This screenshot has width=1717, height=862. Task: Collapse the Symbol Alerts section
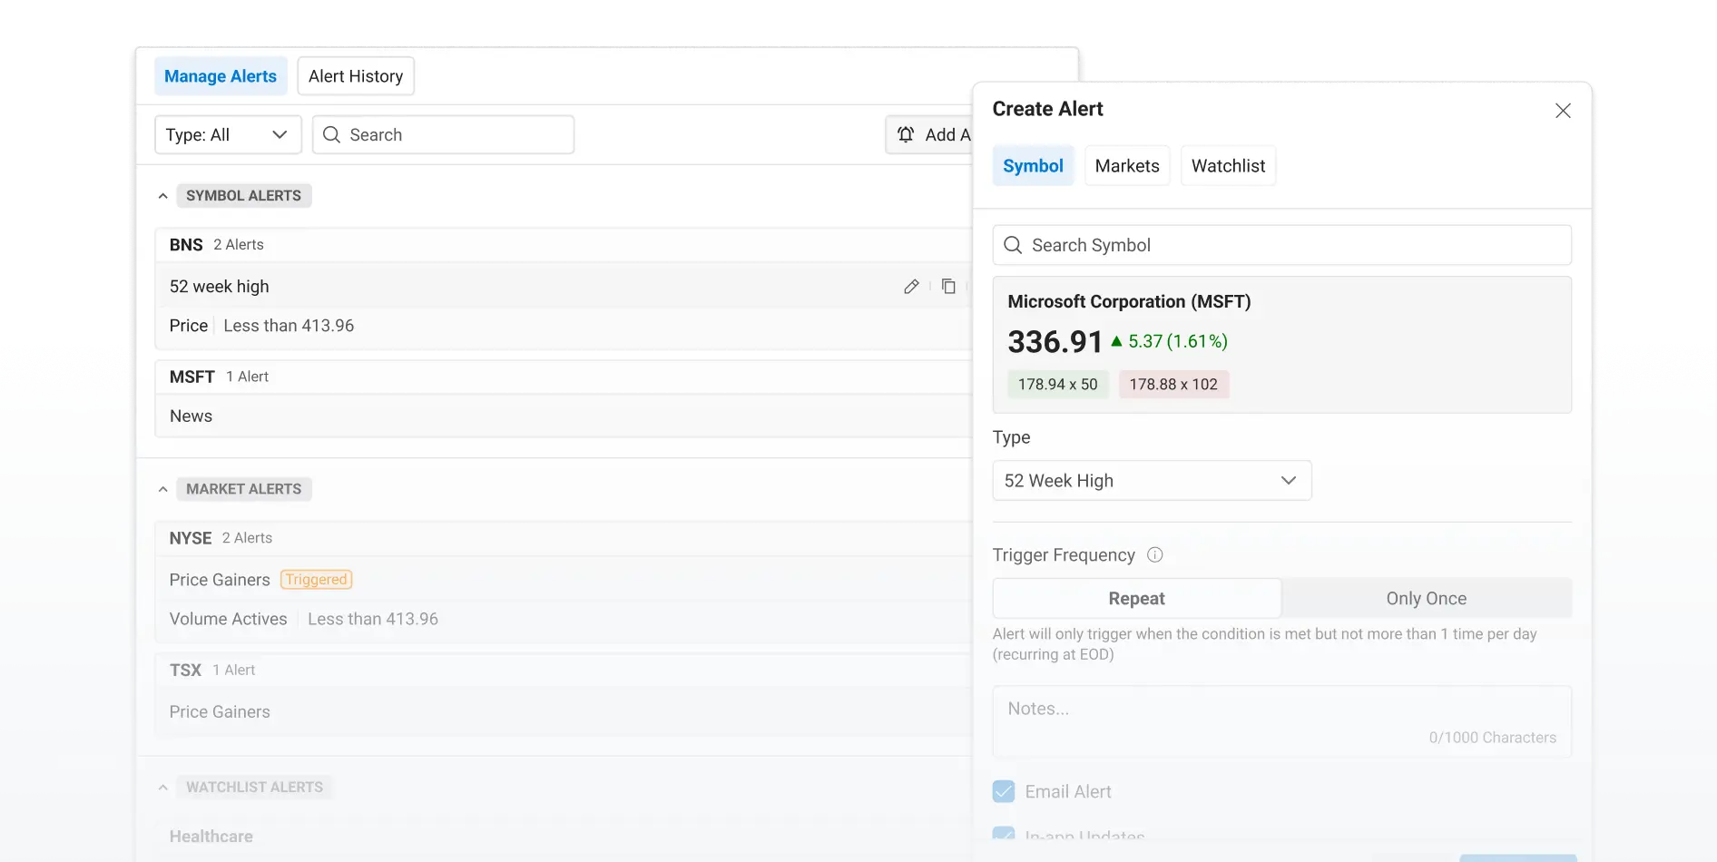pos(163,196)
